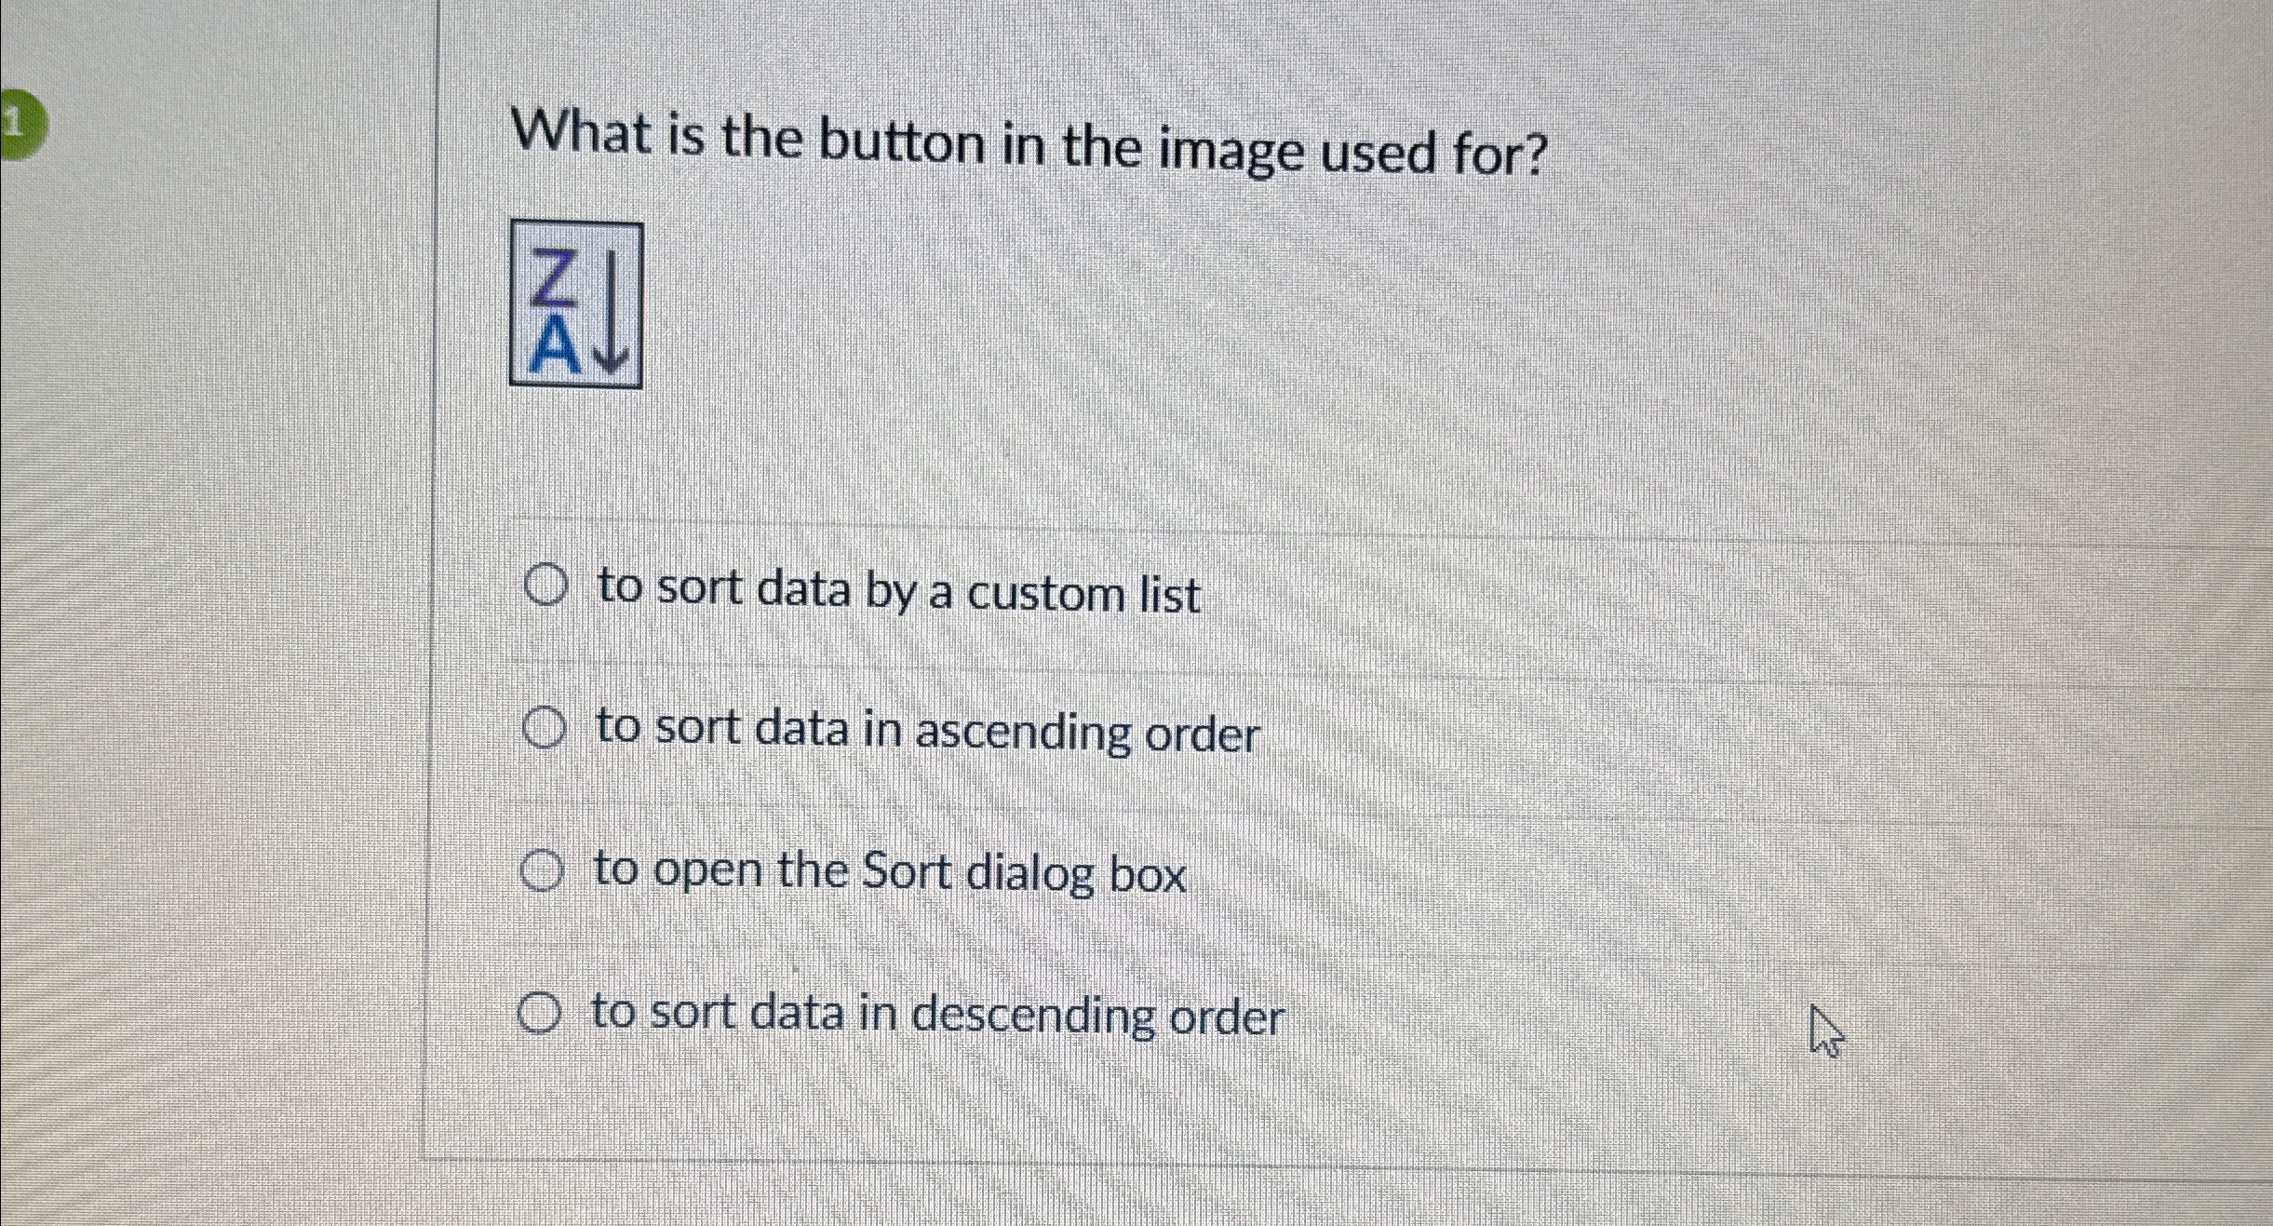The image size is (2273, 1226).
Task: Click the last answer's radio circle
Action: [x=541, y=1012]
